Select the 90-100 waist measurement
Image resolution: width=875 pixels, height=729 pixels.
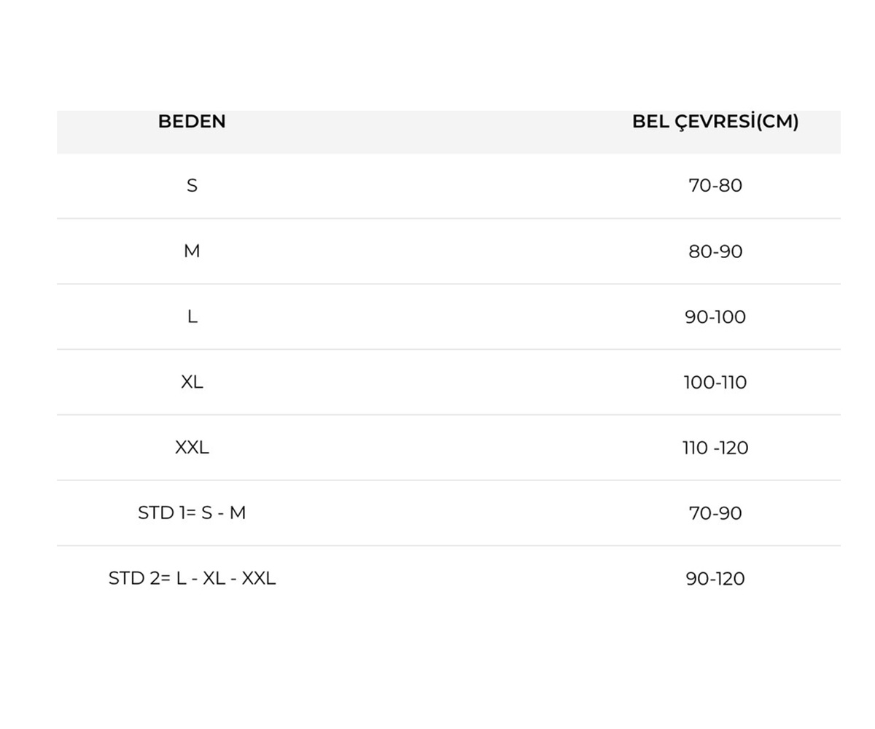[x=715, y=317]
